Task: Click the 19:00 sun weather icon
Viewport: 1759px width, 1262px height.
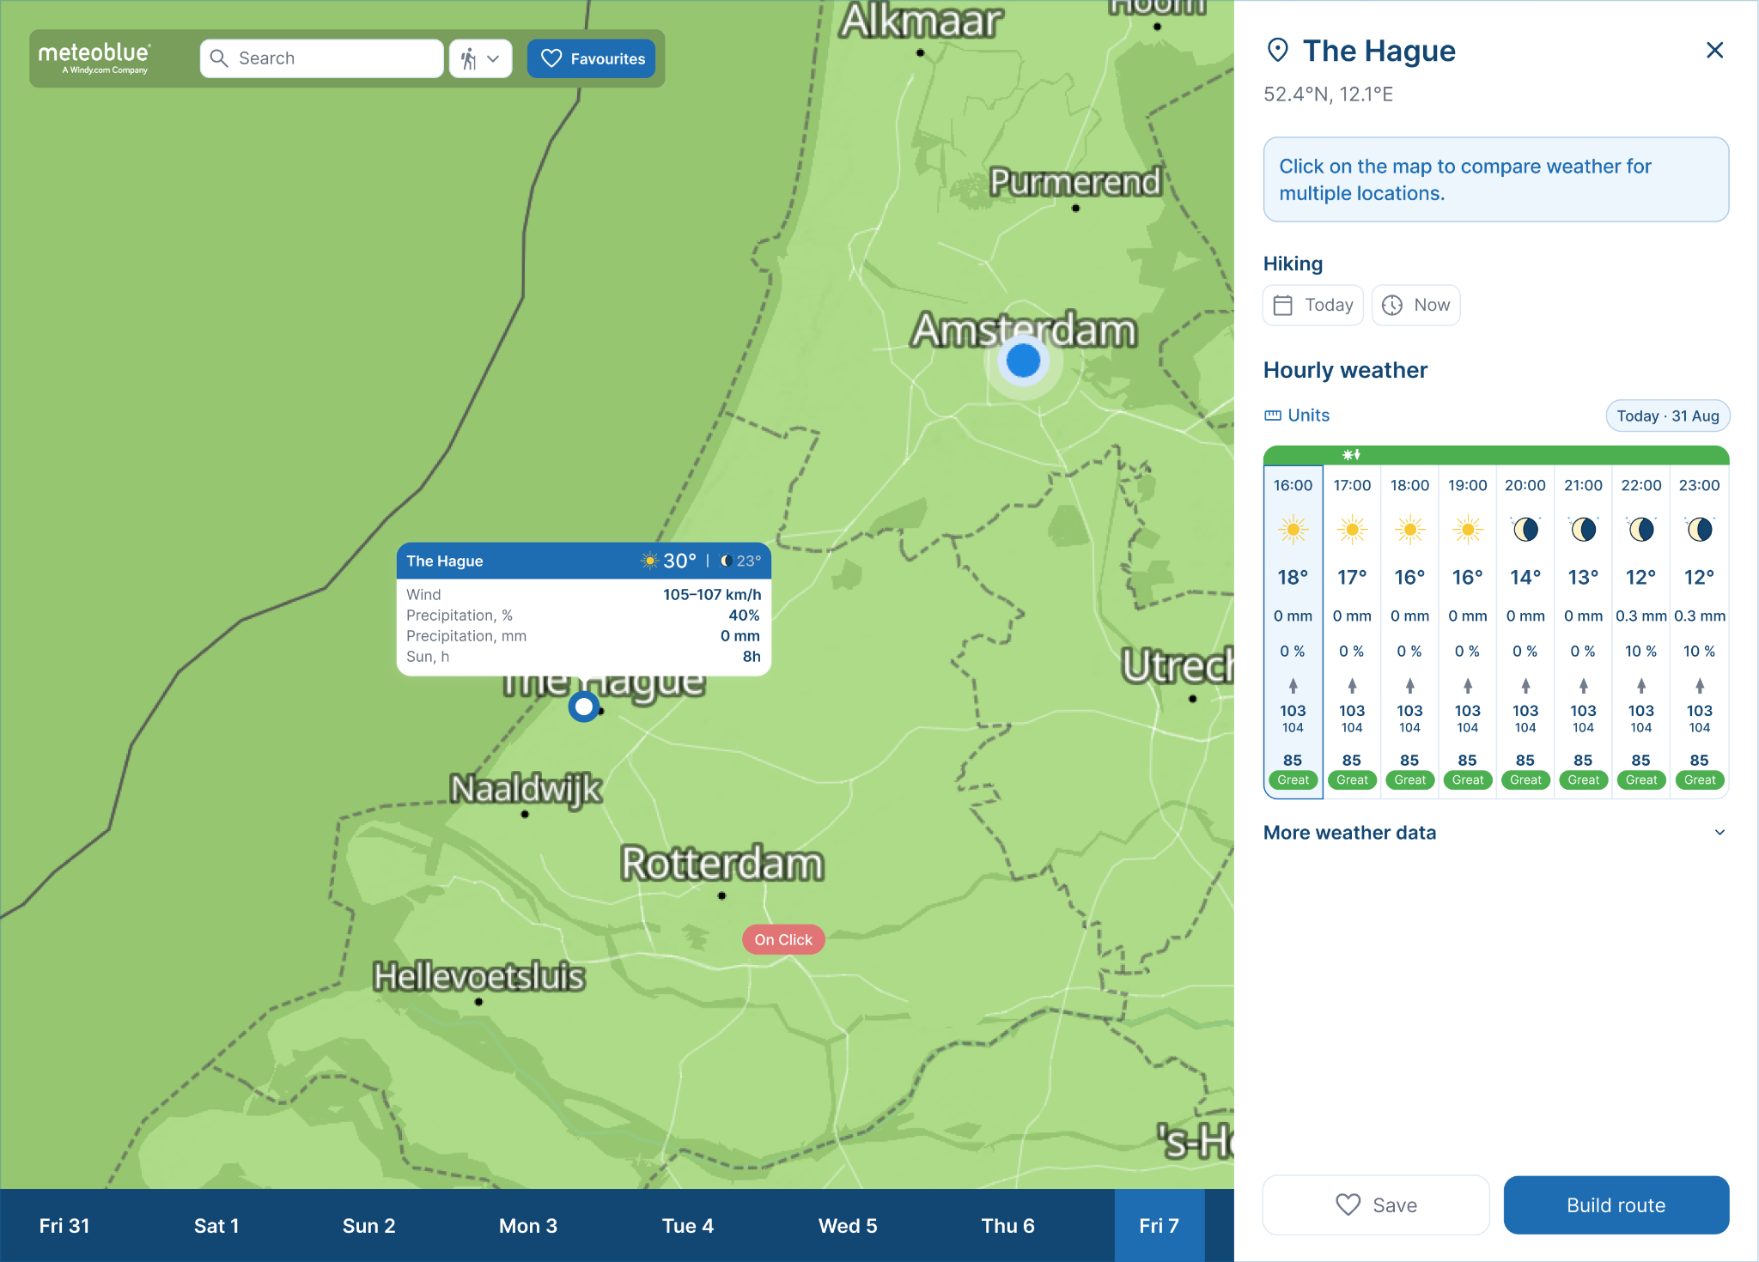Action: coord(1468,530)
